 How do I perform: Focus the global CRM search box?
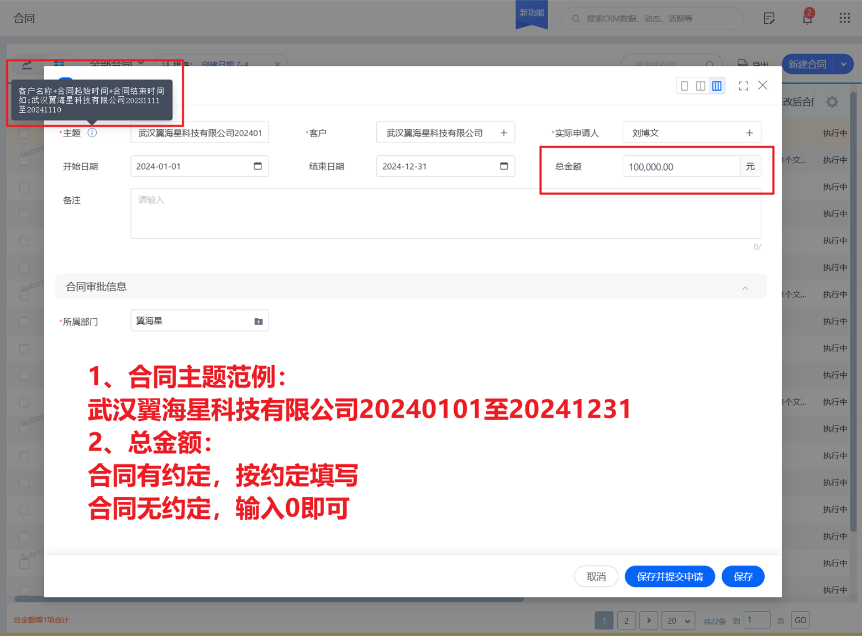(x=653, y=19)
